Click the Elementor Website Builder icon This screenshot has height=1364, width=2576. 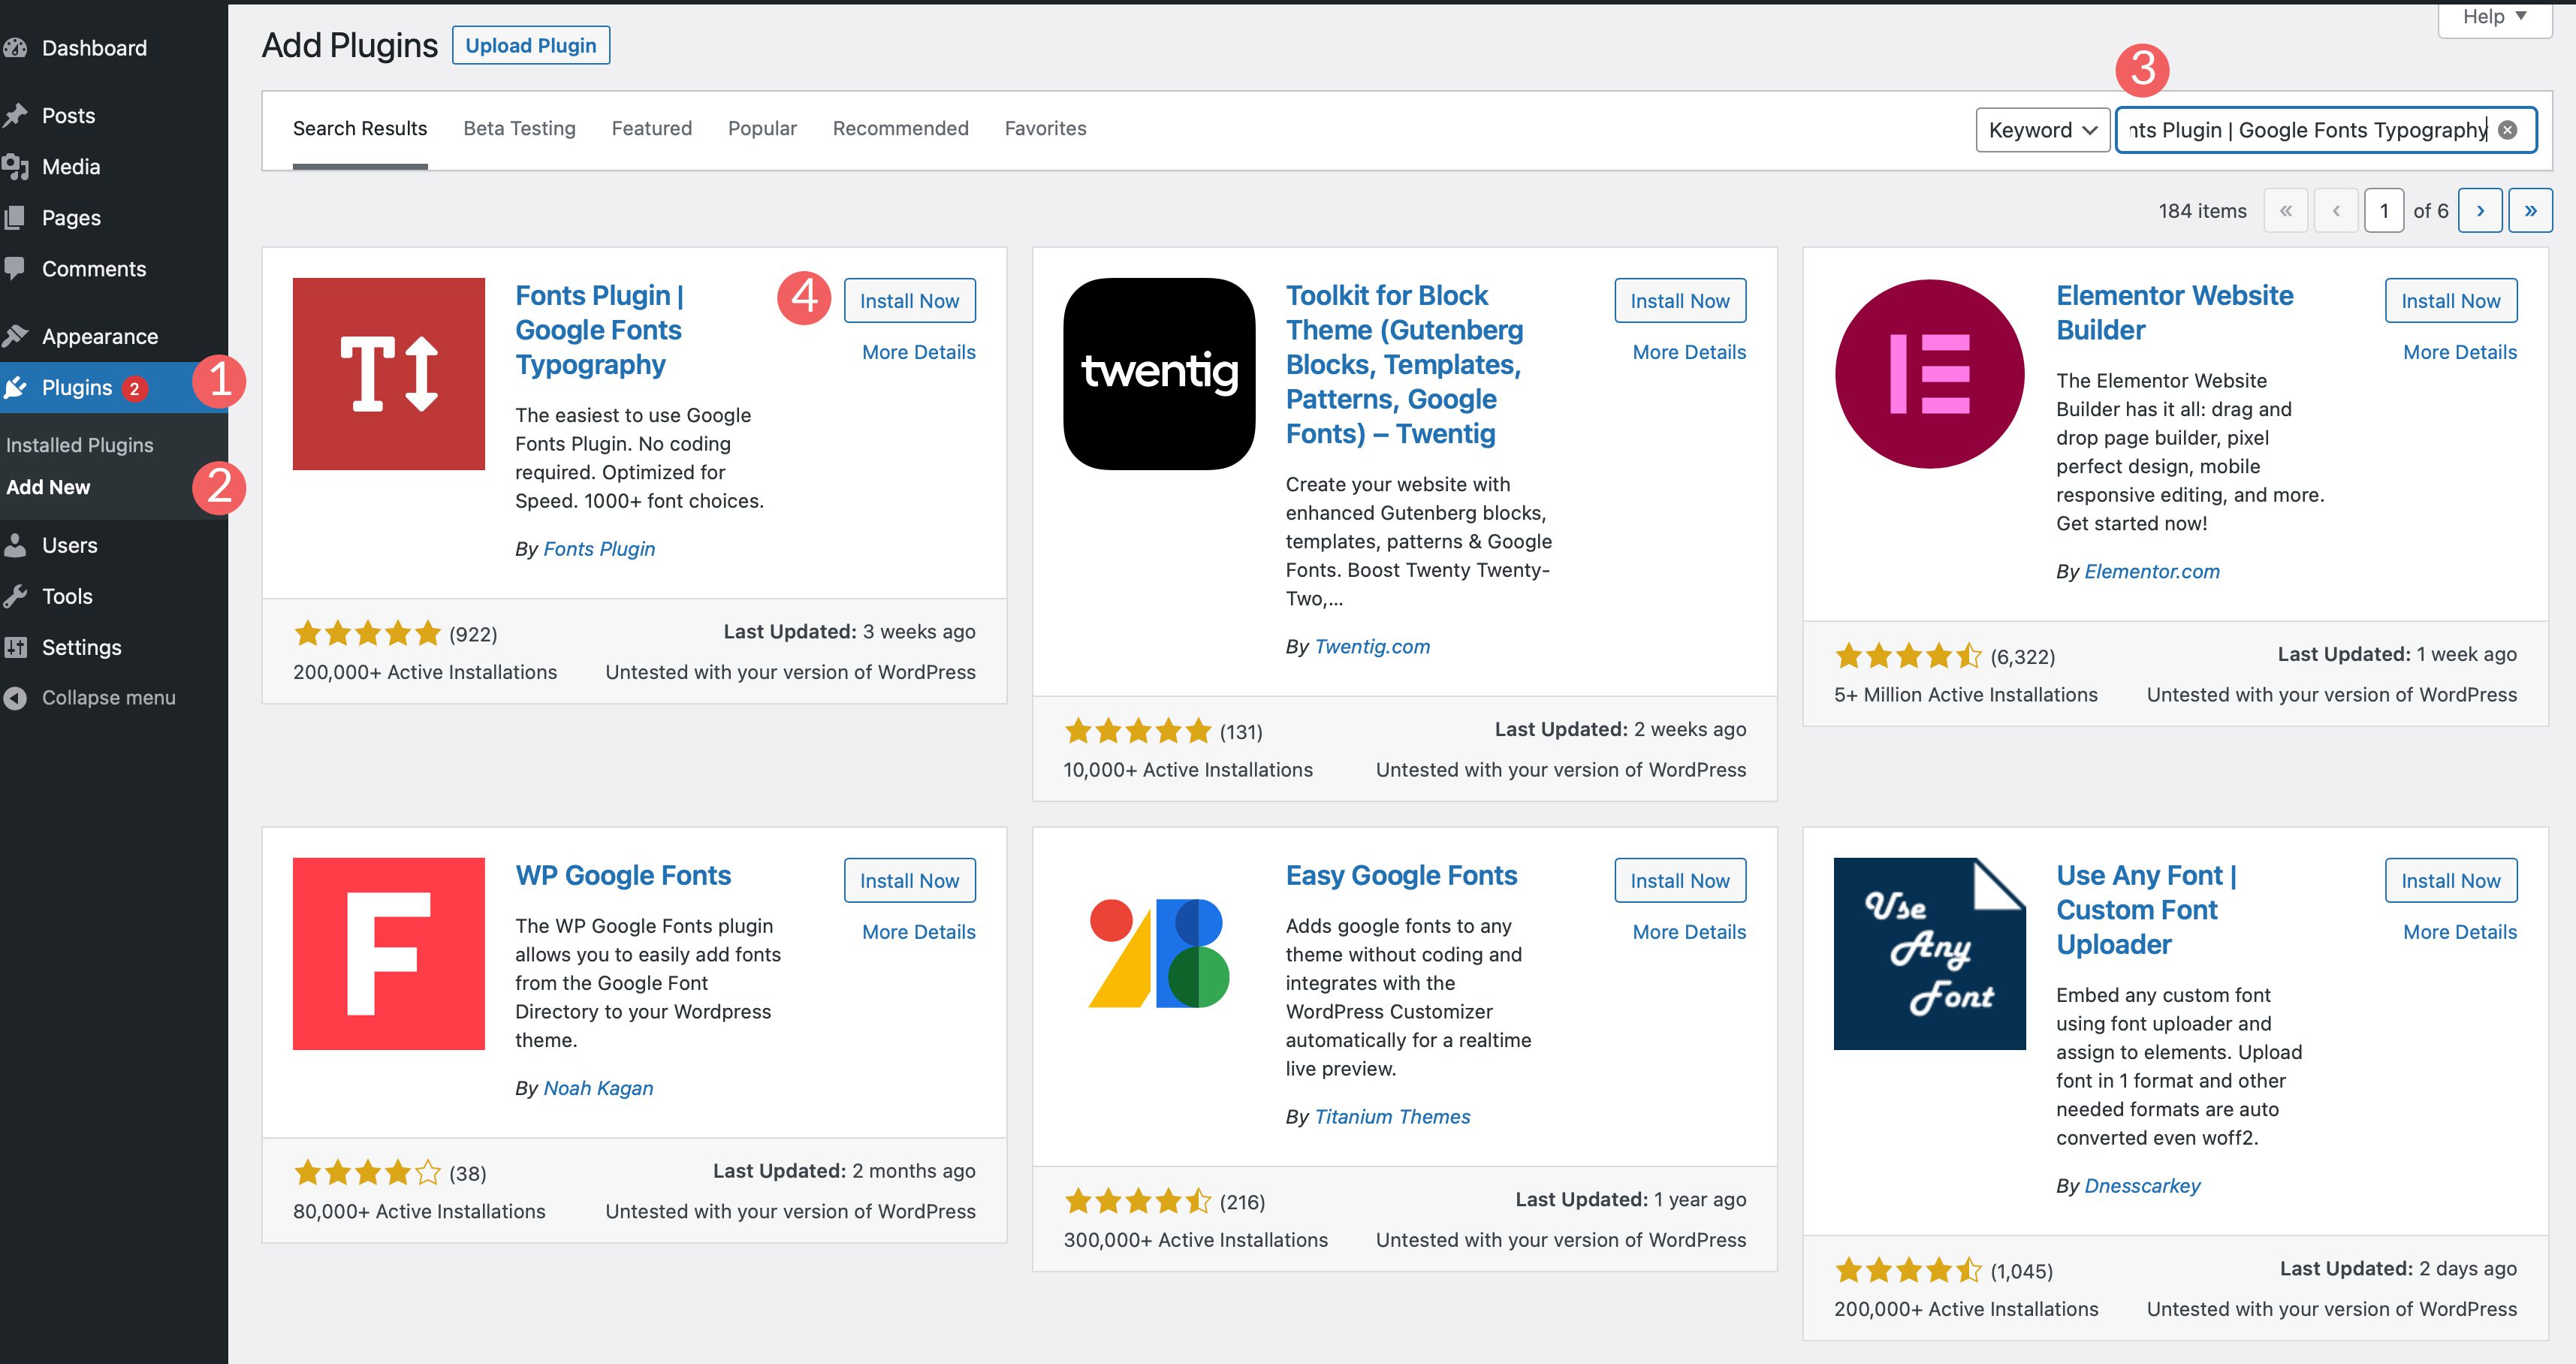pyautogui.click(x=1927, y=373)
